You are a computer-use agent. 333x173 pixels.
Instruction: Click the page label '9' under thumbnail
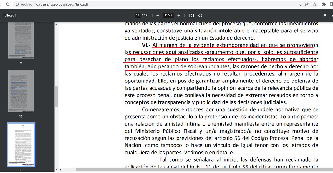point(21,63)
